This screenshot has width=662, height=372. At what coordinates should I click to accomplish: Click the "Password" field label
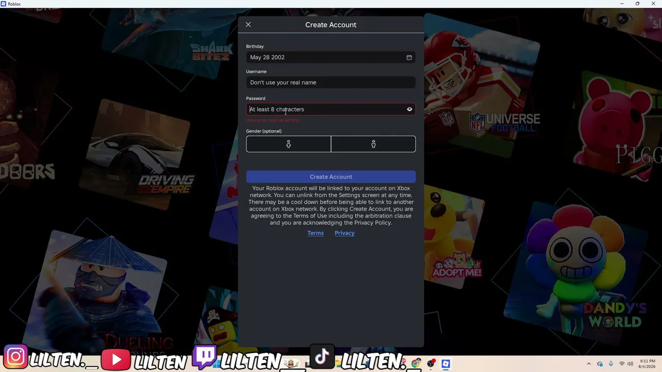[255, 98]
